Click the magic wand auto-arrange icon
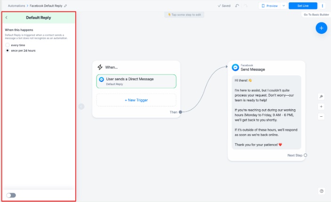This screenshot has height=202, width=331. 321,97
